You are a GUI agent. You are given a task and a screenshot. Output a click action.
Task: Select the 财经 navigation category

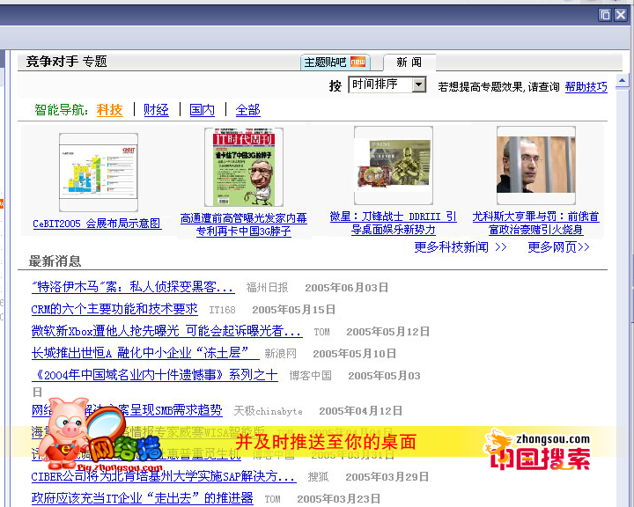156,109
